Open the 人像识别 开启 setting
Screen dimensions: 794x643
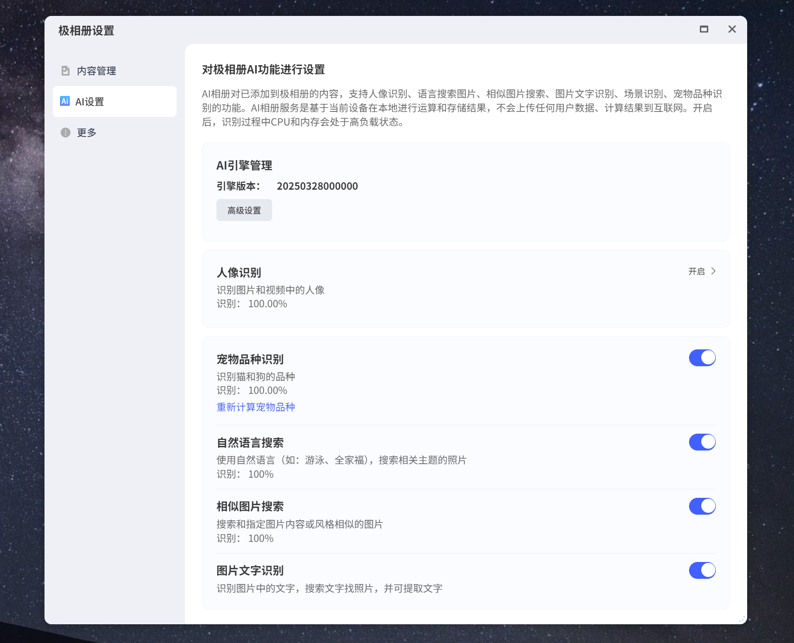pyautogui.click(x=702, y=271)
